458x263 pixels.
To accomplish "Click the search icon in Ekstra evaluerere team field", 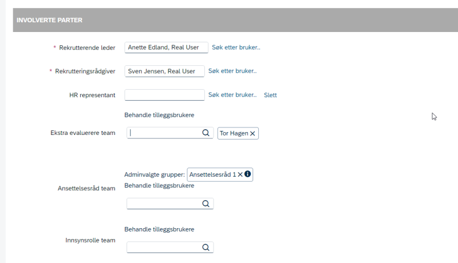I will tap(206, 133).
